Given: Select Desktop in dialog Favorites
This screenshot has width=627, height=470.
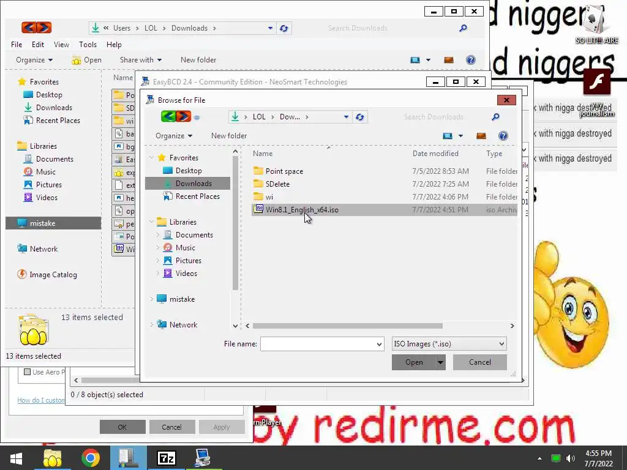Looking at the screenshot, I should tap(189, 171).
